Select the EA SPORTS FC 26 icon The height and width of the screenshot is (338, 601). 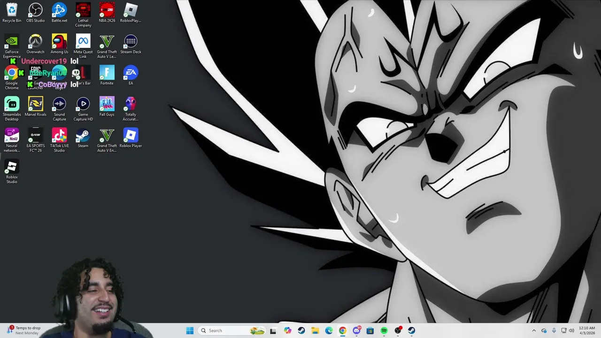(x=35, y=140)
